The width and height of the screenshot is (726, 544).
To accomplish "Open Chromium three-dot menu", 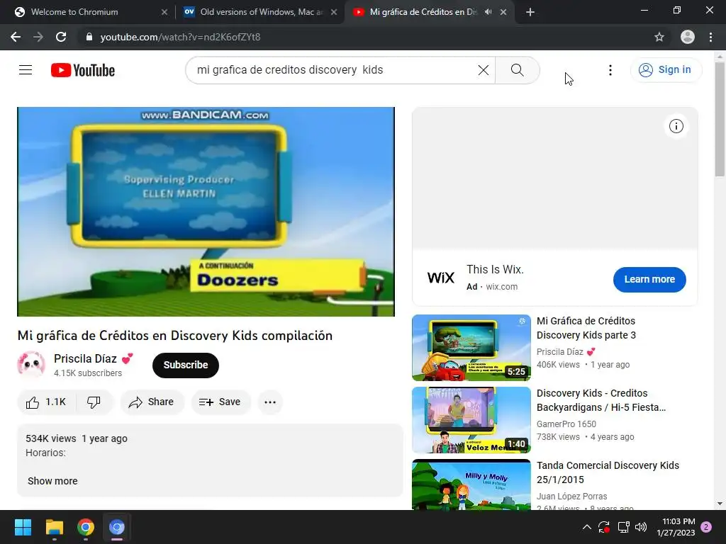I will tap(710, 37).
